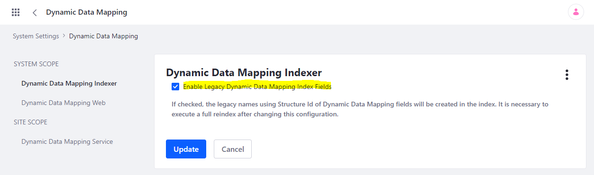Uncheck Enable Legacy Dynamic Data Mapping Index Fields
Screen dimensions: 594x175
(x=175, y=87)
